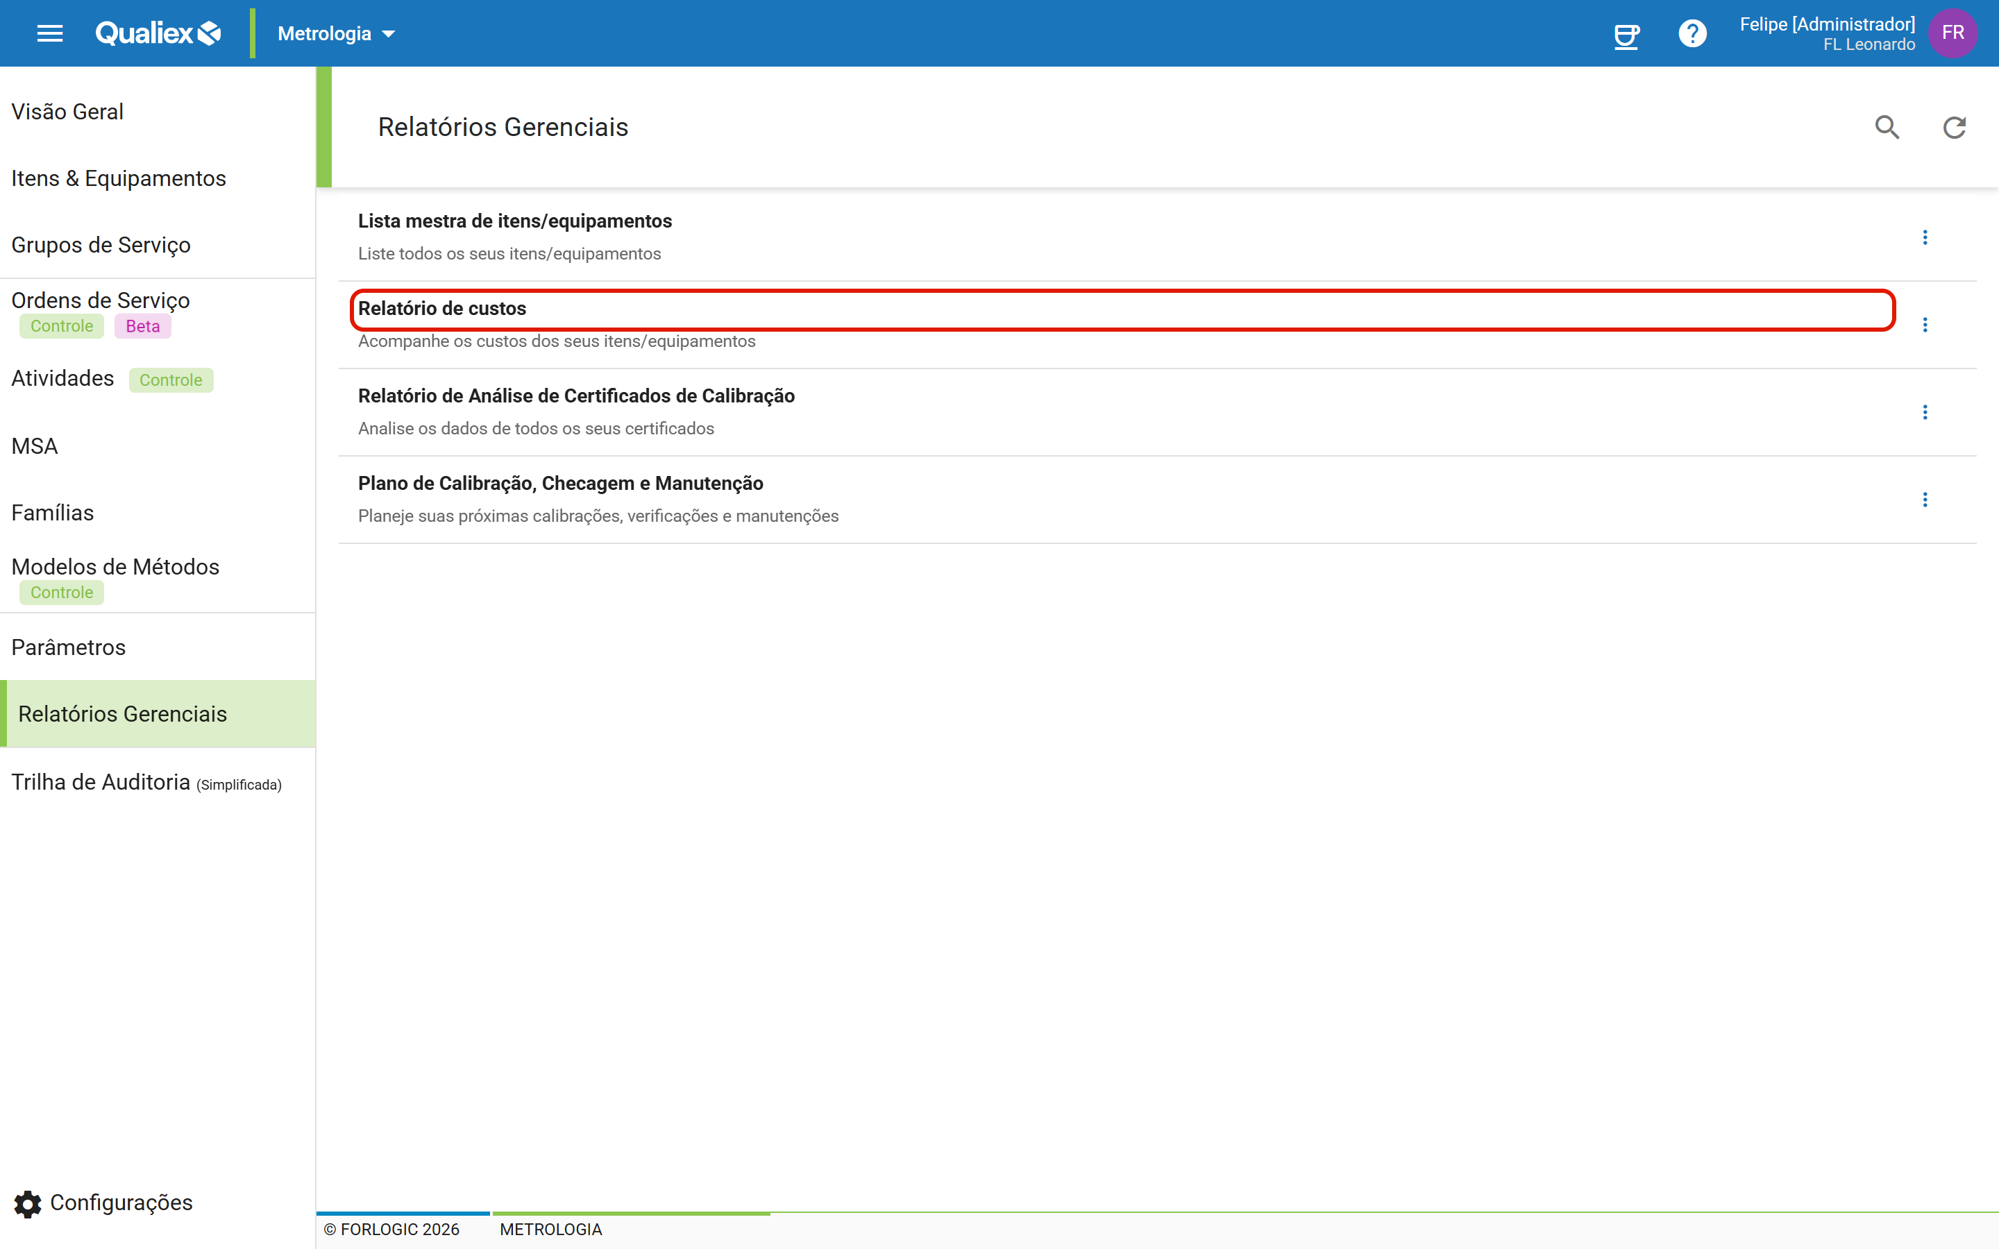Screen dimensions: 1999x1249
Task: Open options for Relatório de Análise de Certificados
Action: pyautogui.click(x=1925, y=412)
